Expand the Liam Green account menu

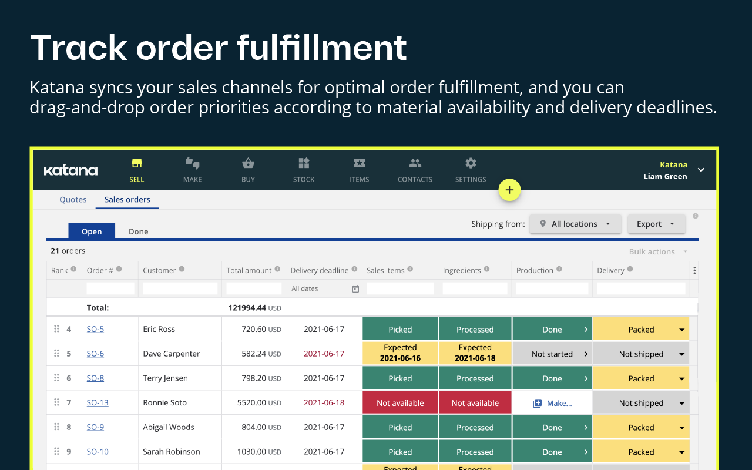coord(701,170)
